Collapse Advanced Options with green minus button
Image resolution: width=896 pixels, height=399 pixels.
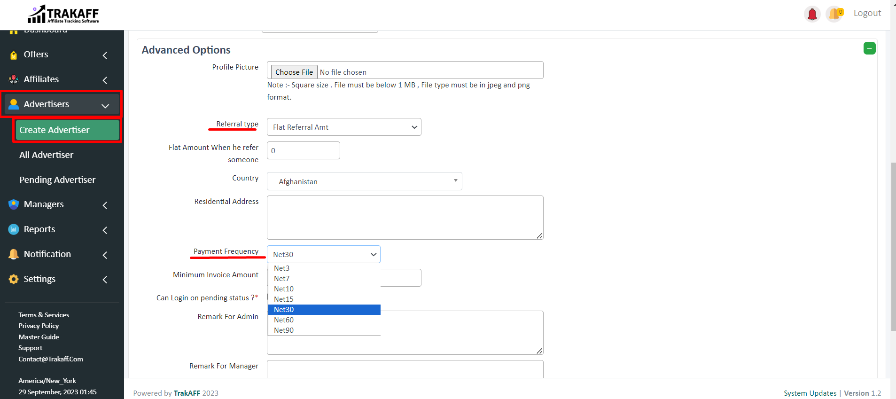coord(869,48)
